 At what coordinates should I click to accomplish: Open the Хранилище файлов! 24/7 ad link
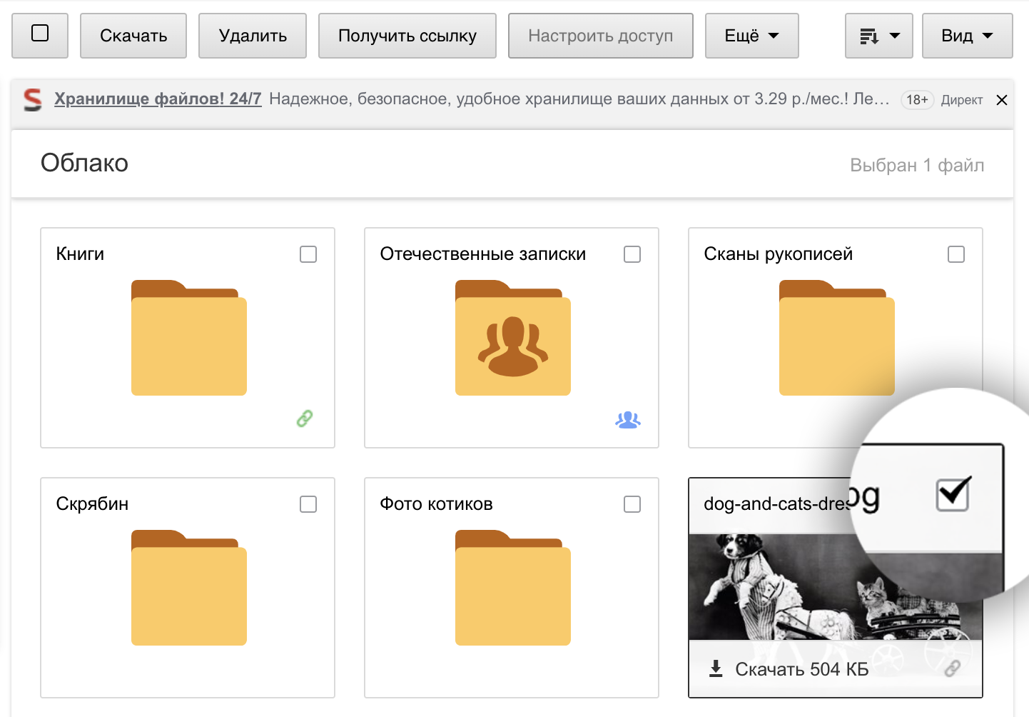tap(158, 99)
